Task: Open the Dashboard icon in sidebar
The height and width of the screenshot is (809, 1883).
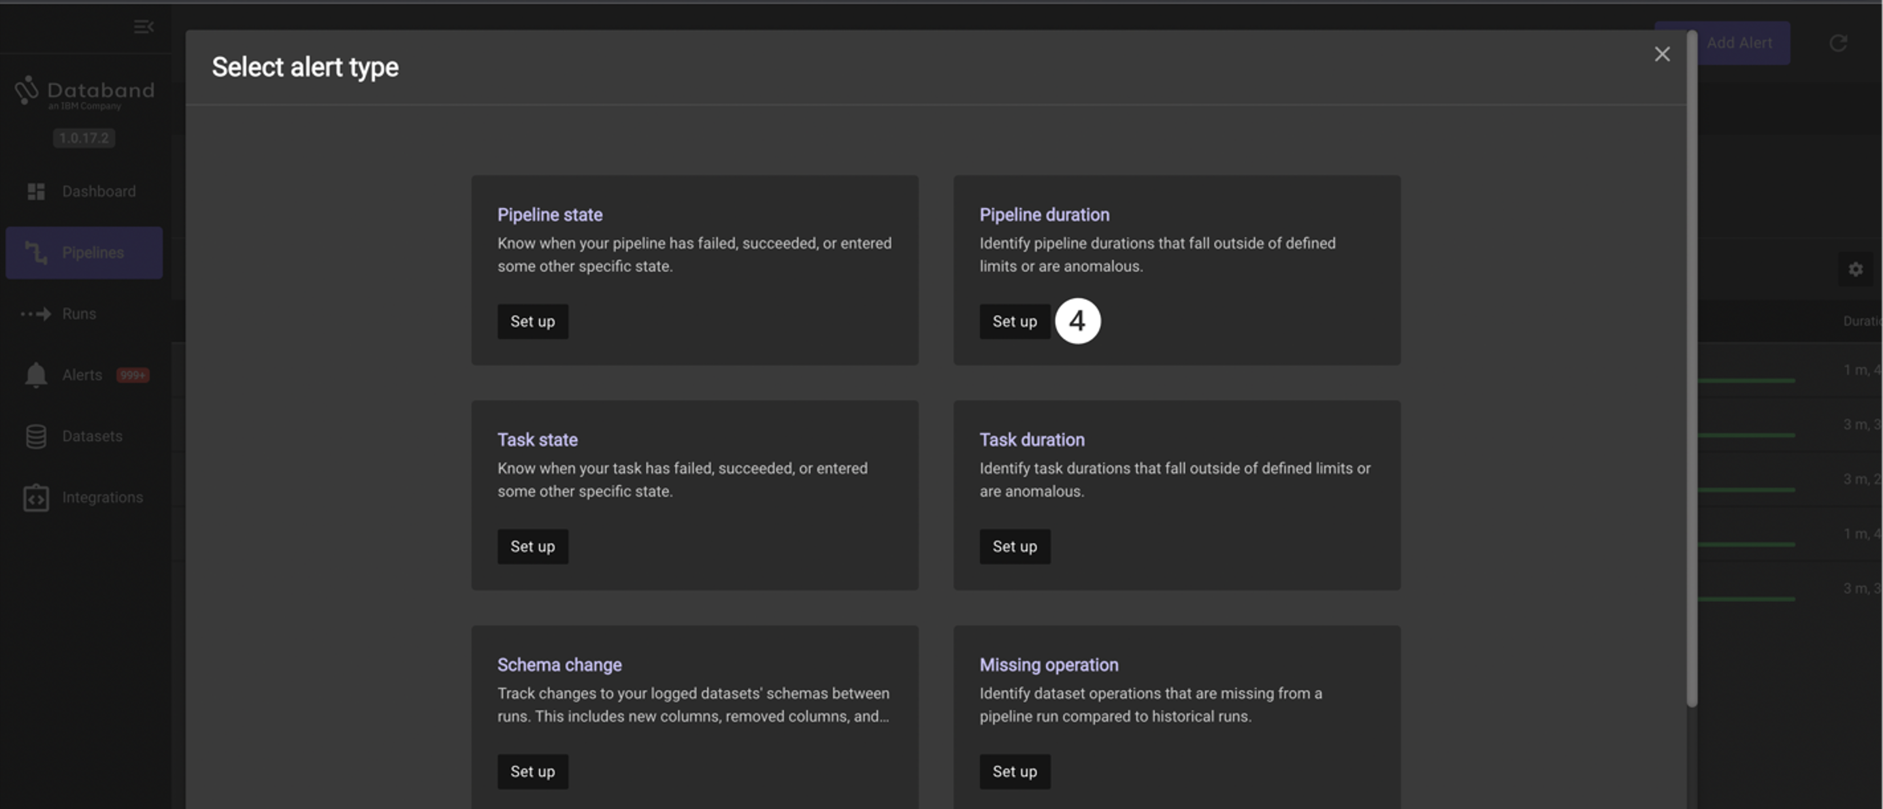Action: pyautogui.click(x=36, y=191)
